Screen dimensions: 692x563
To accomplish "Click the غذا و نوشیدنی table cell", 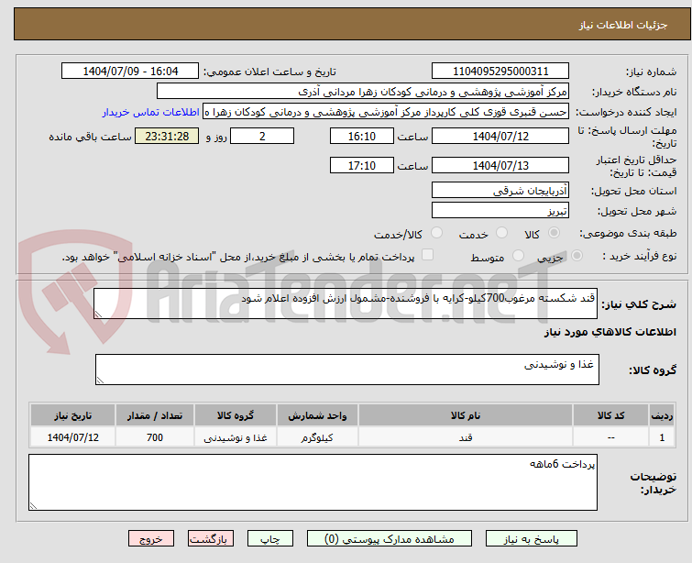I will [x=236, y=437].
